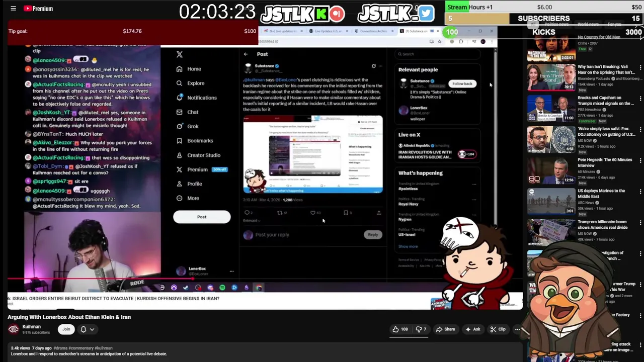
Task: Click the Ask button under the video
Action: [x=473, y=329]
